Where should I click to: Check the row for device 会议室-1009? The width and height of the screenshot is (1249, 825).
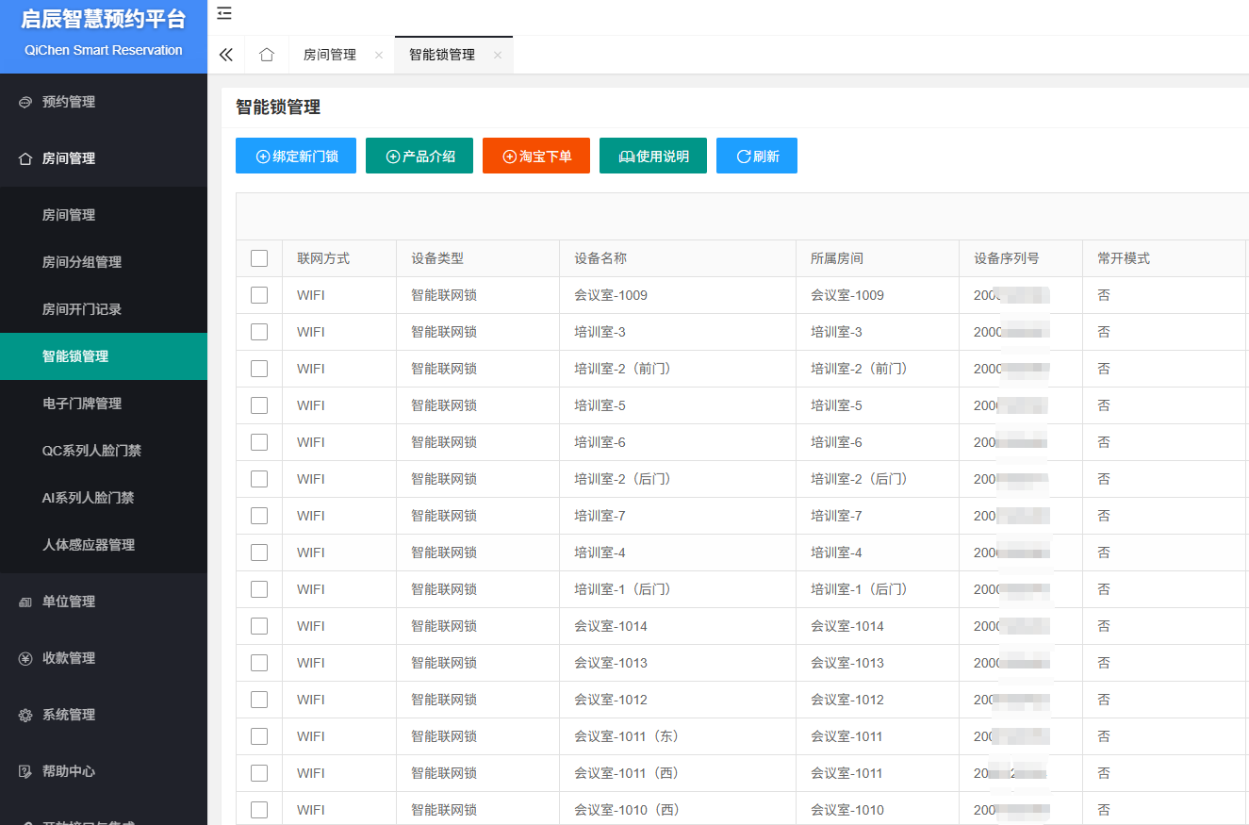coord(259,295)
